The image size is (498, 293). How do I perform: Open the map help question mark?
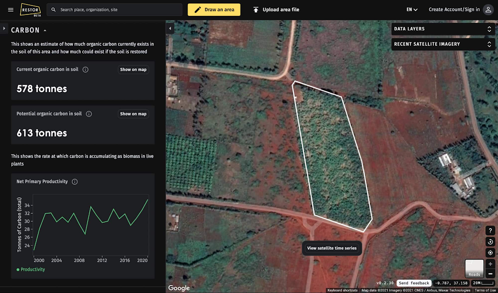tap(490, 230)
